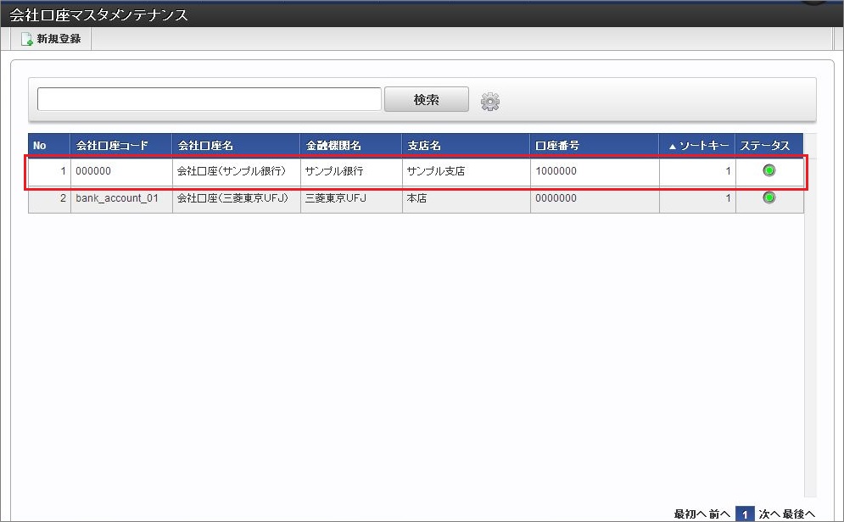Sort by ステータス column header
844x522 pixels.
tap(769, 145)
